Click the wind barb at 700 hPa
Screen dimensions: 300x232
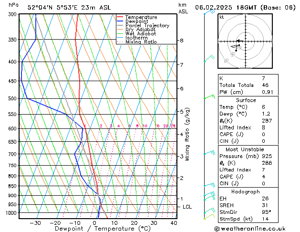[209, 153]
